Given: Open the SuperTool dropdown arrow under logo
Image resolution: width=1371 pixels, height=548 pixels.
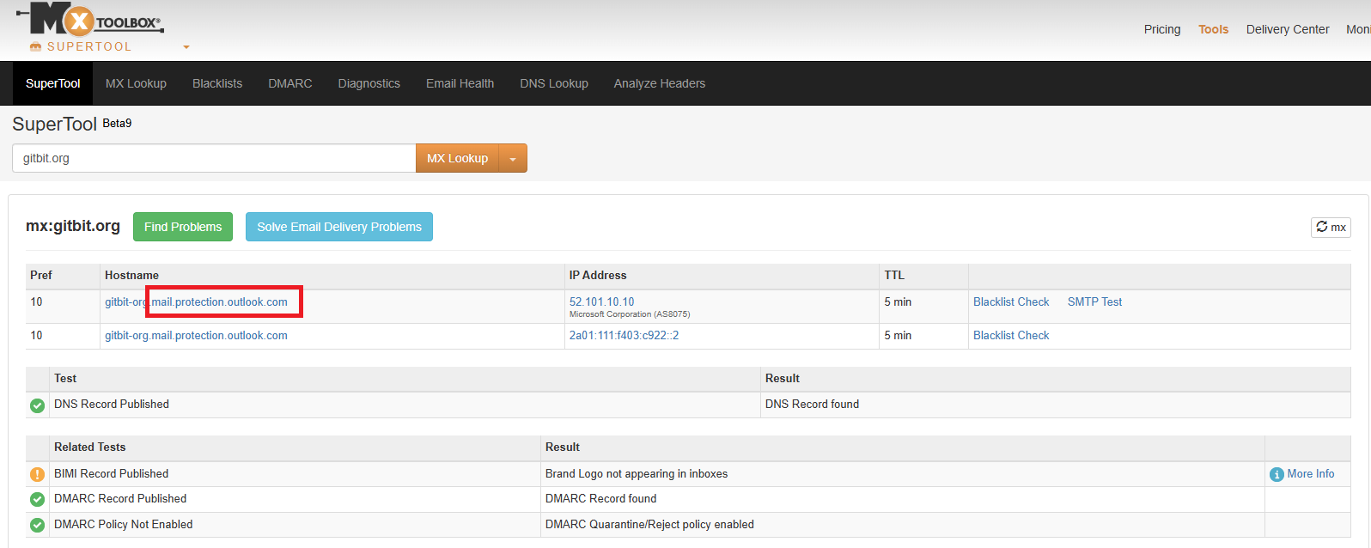Looking at the screenshot, I should (x=186, y=47).
